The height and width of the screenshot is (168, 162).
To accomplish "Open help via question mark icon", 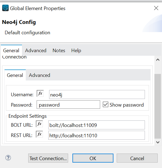I will pos(8,158).
